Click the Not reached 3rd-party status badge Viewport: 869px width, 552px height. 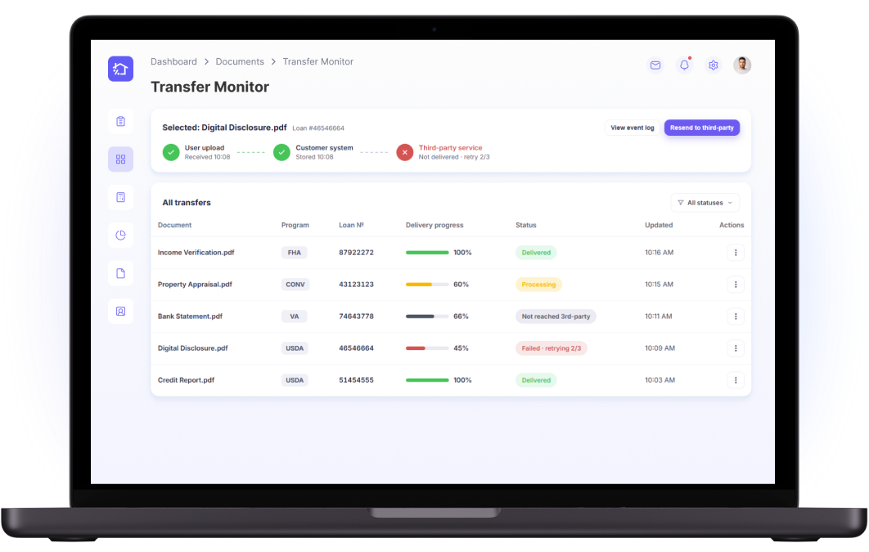click(x=556, y=316)
